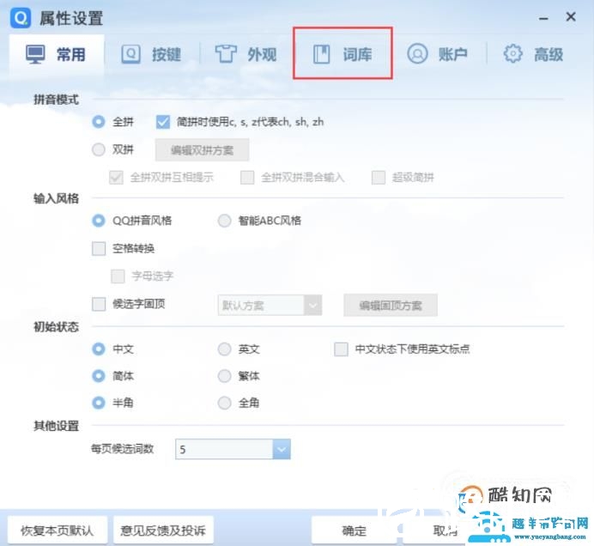
Task: Select the 繁体 radio button
Action: [x=224, y=376]
